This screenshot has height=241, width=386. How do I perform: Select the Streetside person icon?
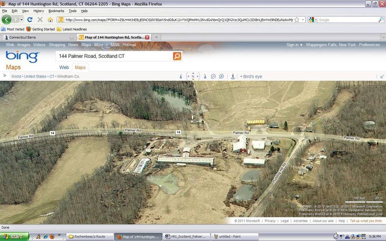tap(233, 76)
